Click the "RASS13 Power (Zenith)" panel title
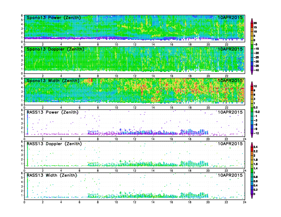Viewport: 281px width, 217px height. 53,112
